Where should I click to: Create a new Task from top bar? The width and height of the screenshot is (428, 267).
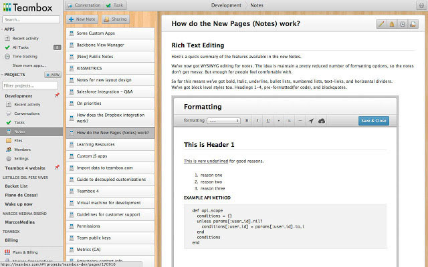coord(115,5)
